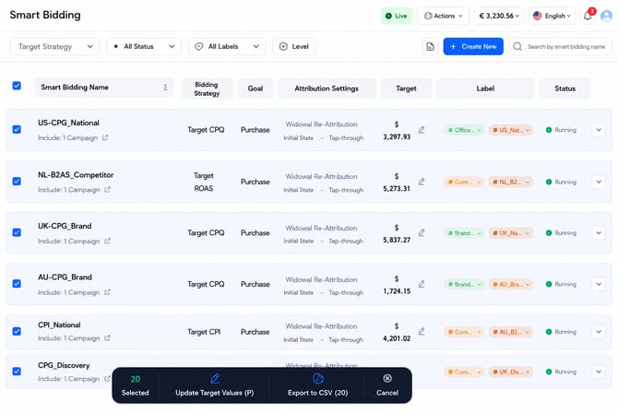
Task: Open UK-CPG_Brand campaign external link icon
Action: click(107, 241)
